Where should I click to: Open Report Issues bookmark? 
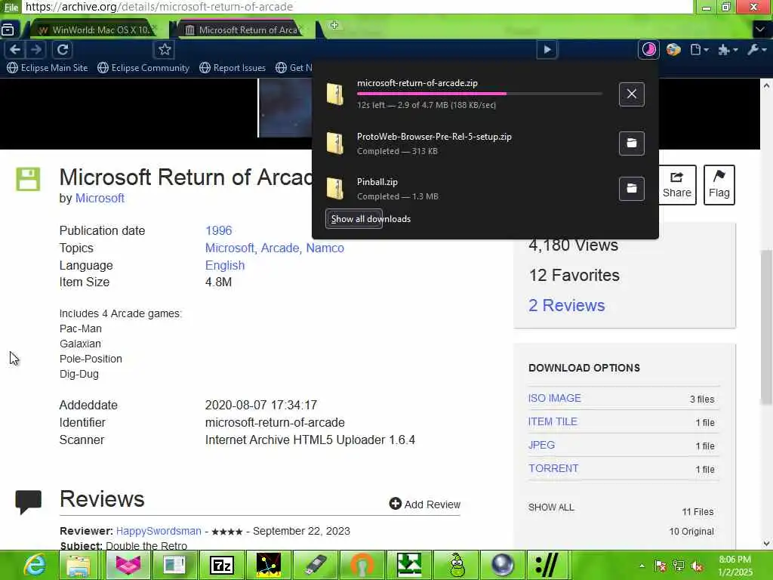(x=233, y=67)
